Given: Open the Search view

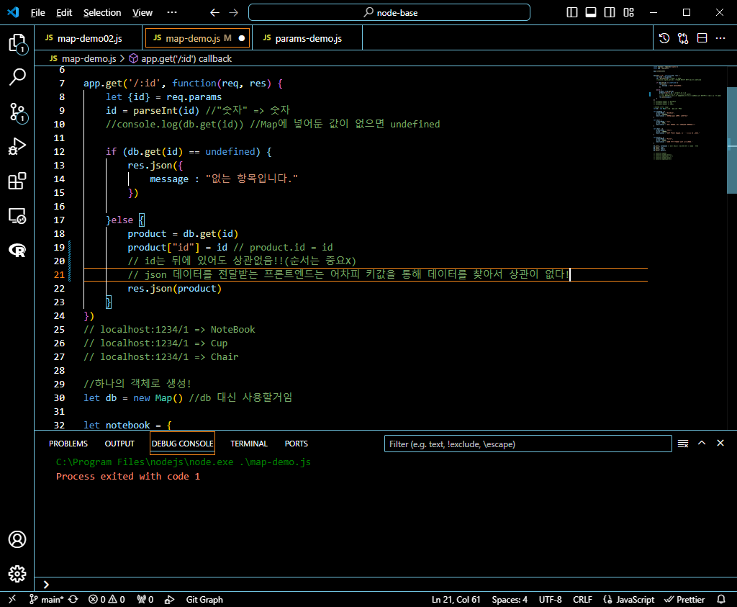Looking at the screenshot, I should point(17,77).
